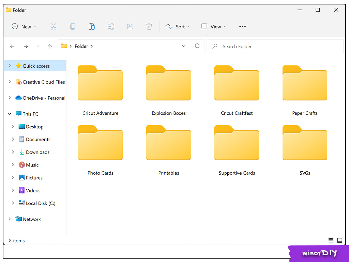Click the magnifier search icon
The height and width of the screenshot is (262, 349).
pos(215,46)
